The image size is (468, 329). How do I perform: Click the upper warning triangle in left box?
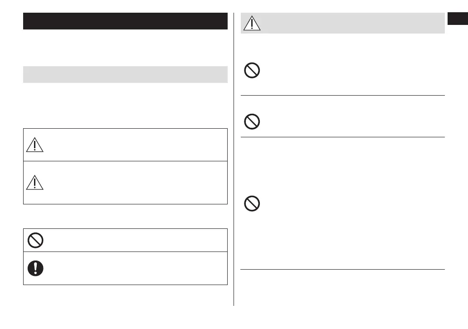tap(34, 144)
